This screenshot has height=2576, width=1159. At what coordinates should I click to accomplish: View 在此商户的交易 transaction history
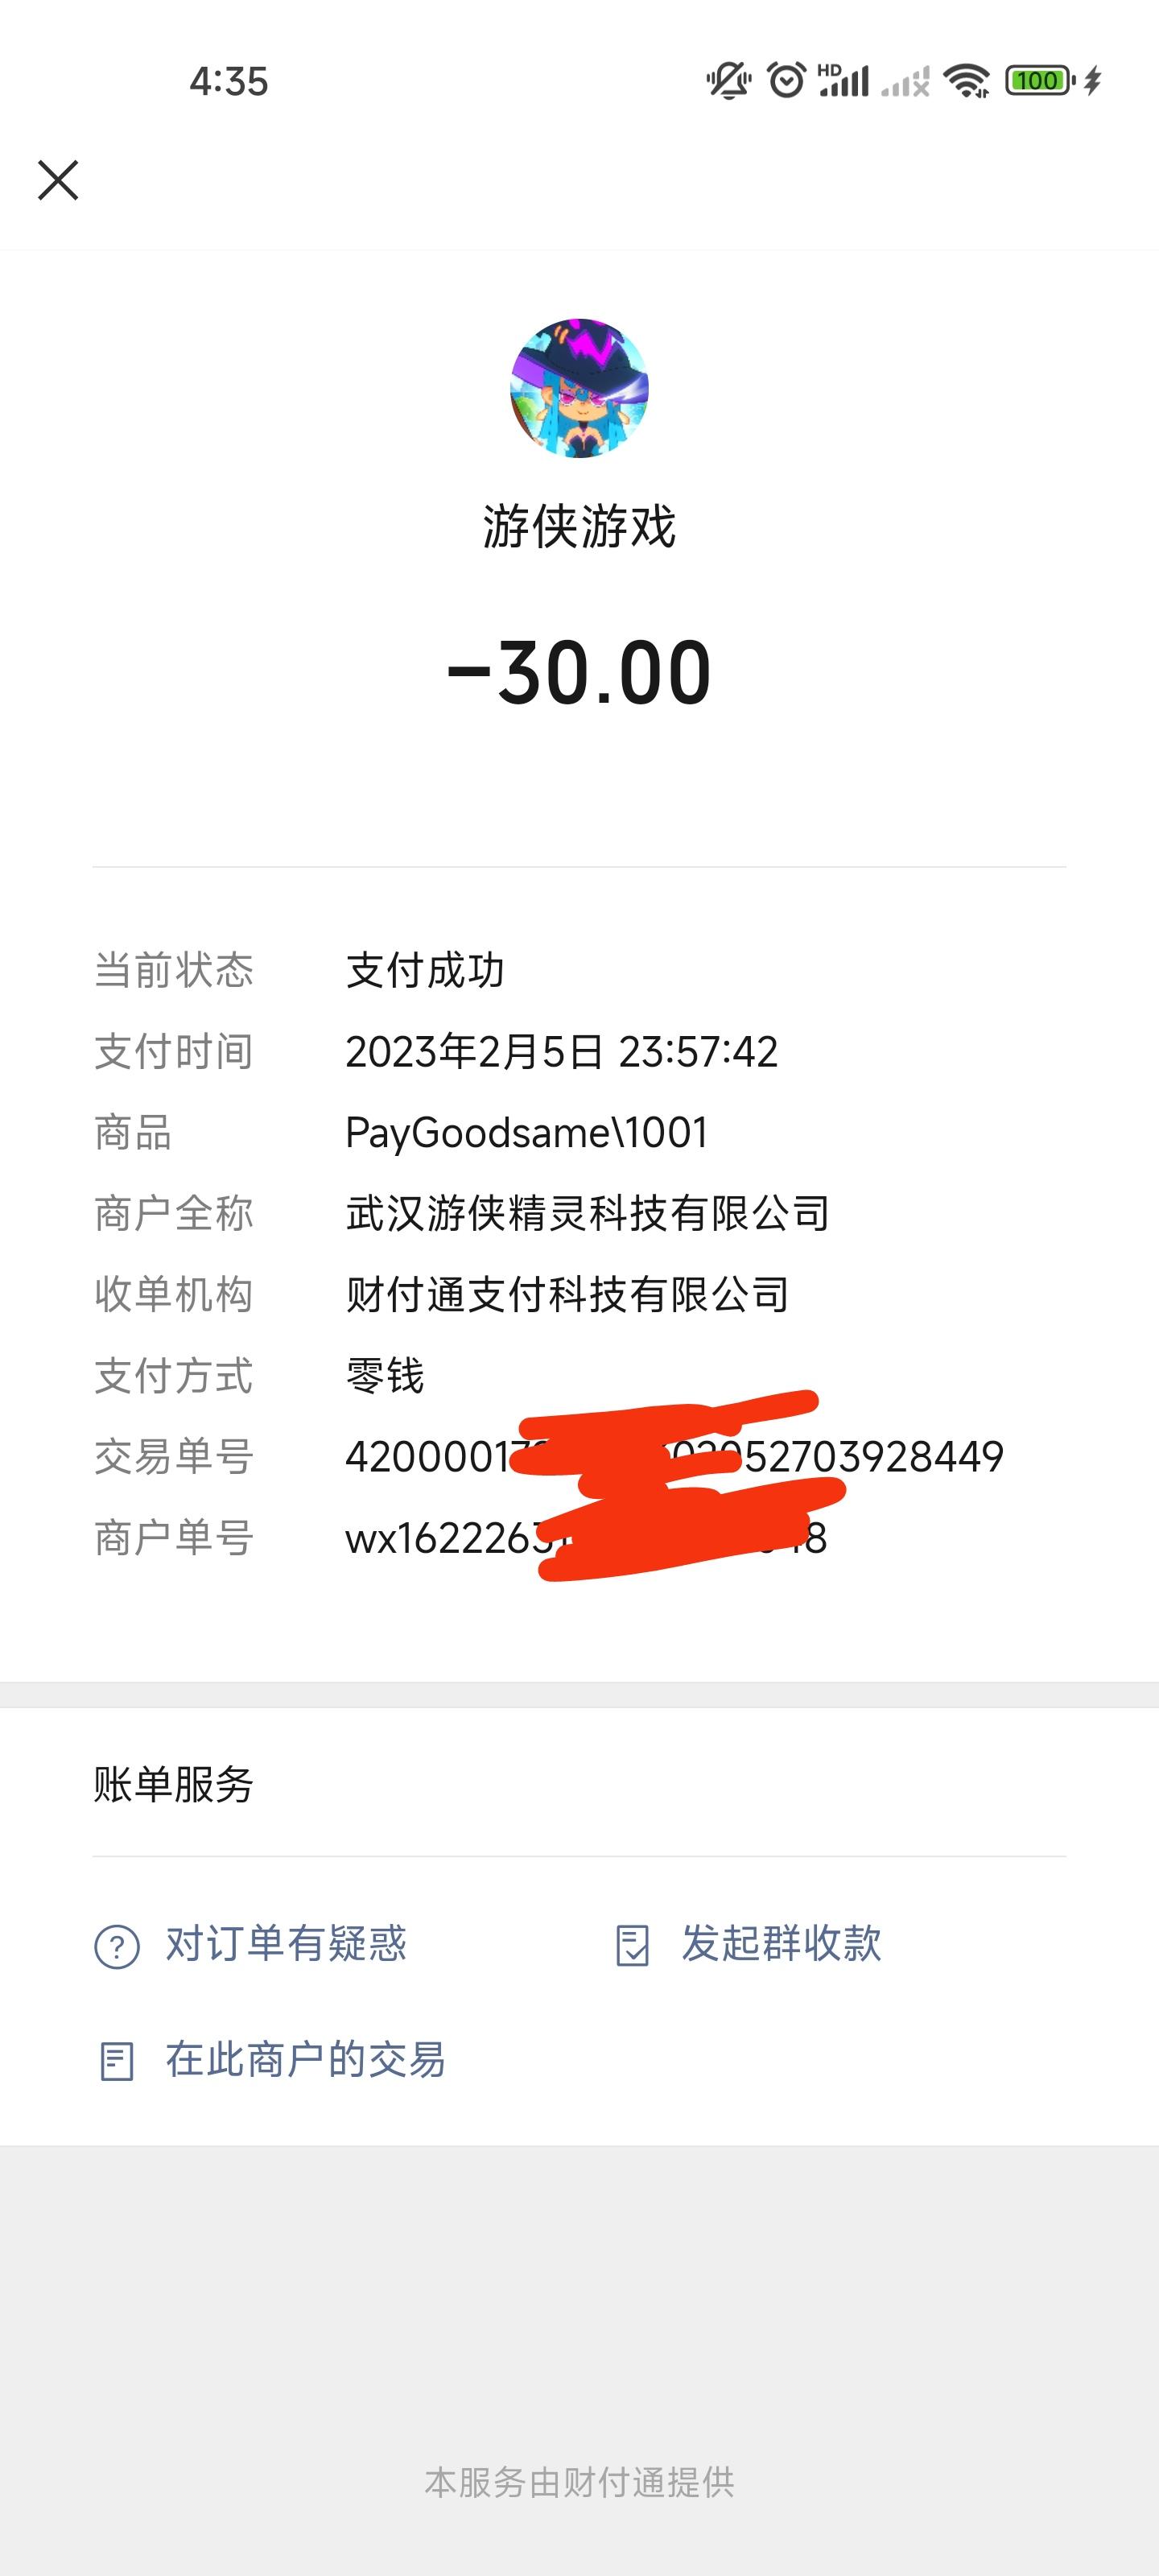click(305, 2060)
